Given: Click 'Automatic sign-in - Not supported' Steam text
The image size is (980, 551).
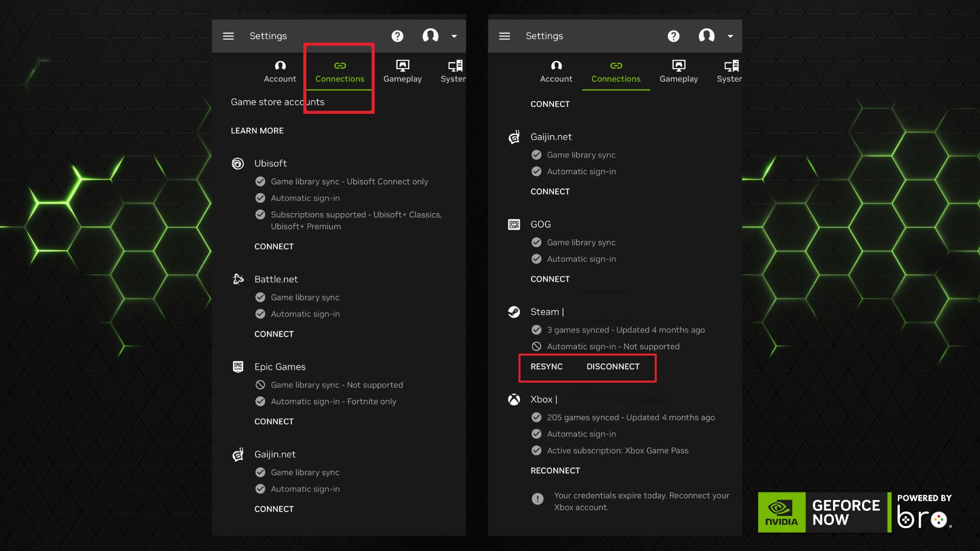Looking at the screenshot, I should coord(613,347).
